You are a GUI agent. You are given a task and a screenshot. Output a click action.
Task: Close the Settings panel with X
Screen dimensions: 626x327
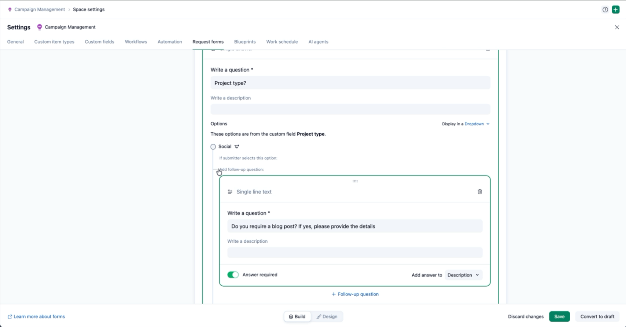click(617, 27)
